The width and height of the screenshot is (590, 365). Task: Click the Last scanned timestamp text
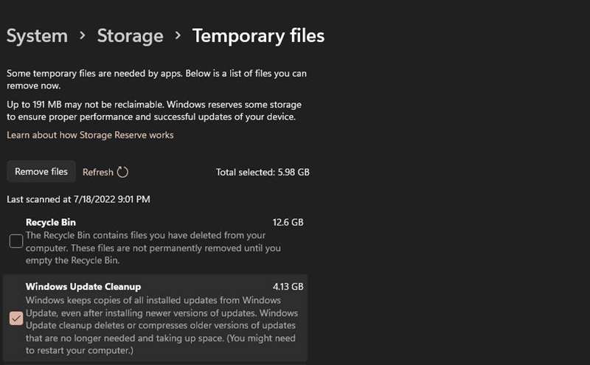click(x=78, y=199)
